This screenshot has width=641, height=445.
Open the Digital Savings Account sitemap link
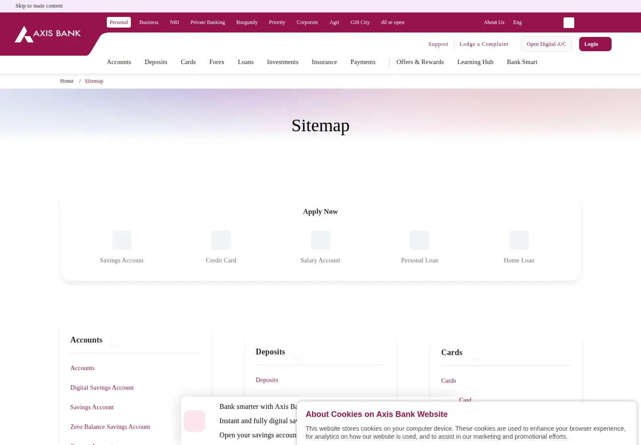(x=102, y=388)
